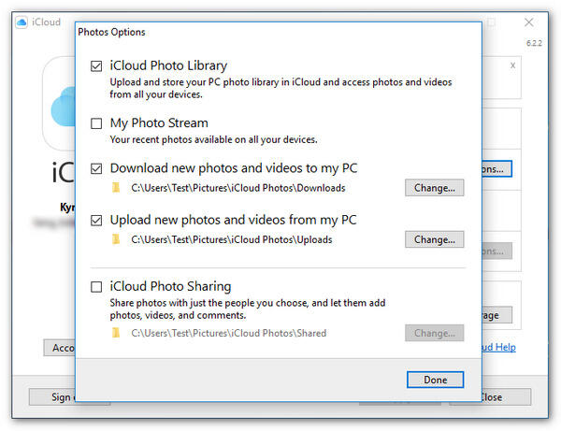Click the iCloud cloud icon in title bar

tap(22, 22)
